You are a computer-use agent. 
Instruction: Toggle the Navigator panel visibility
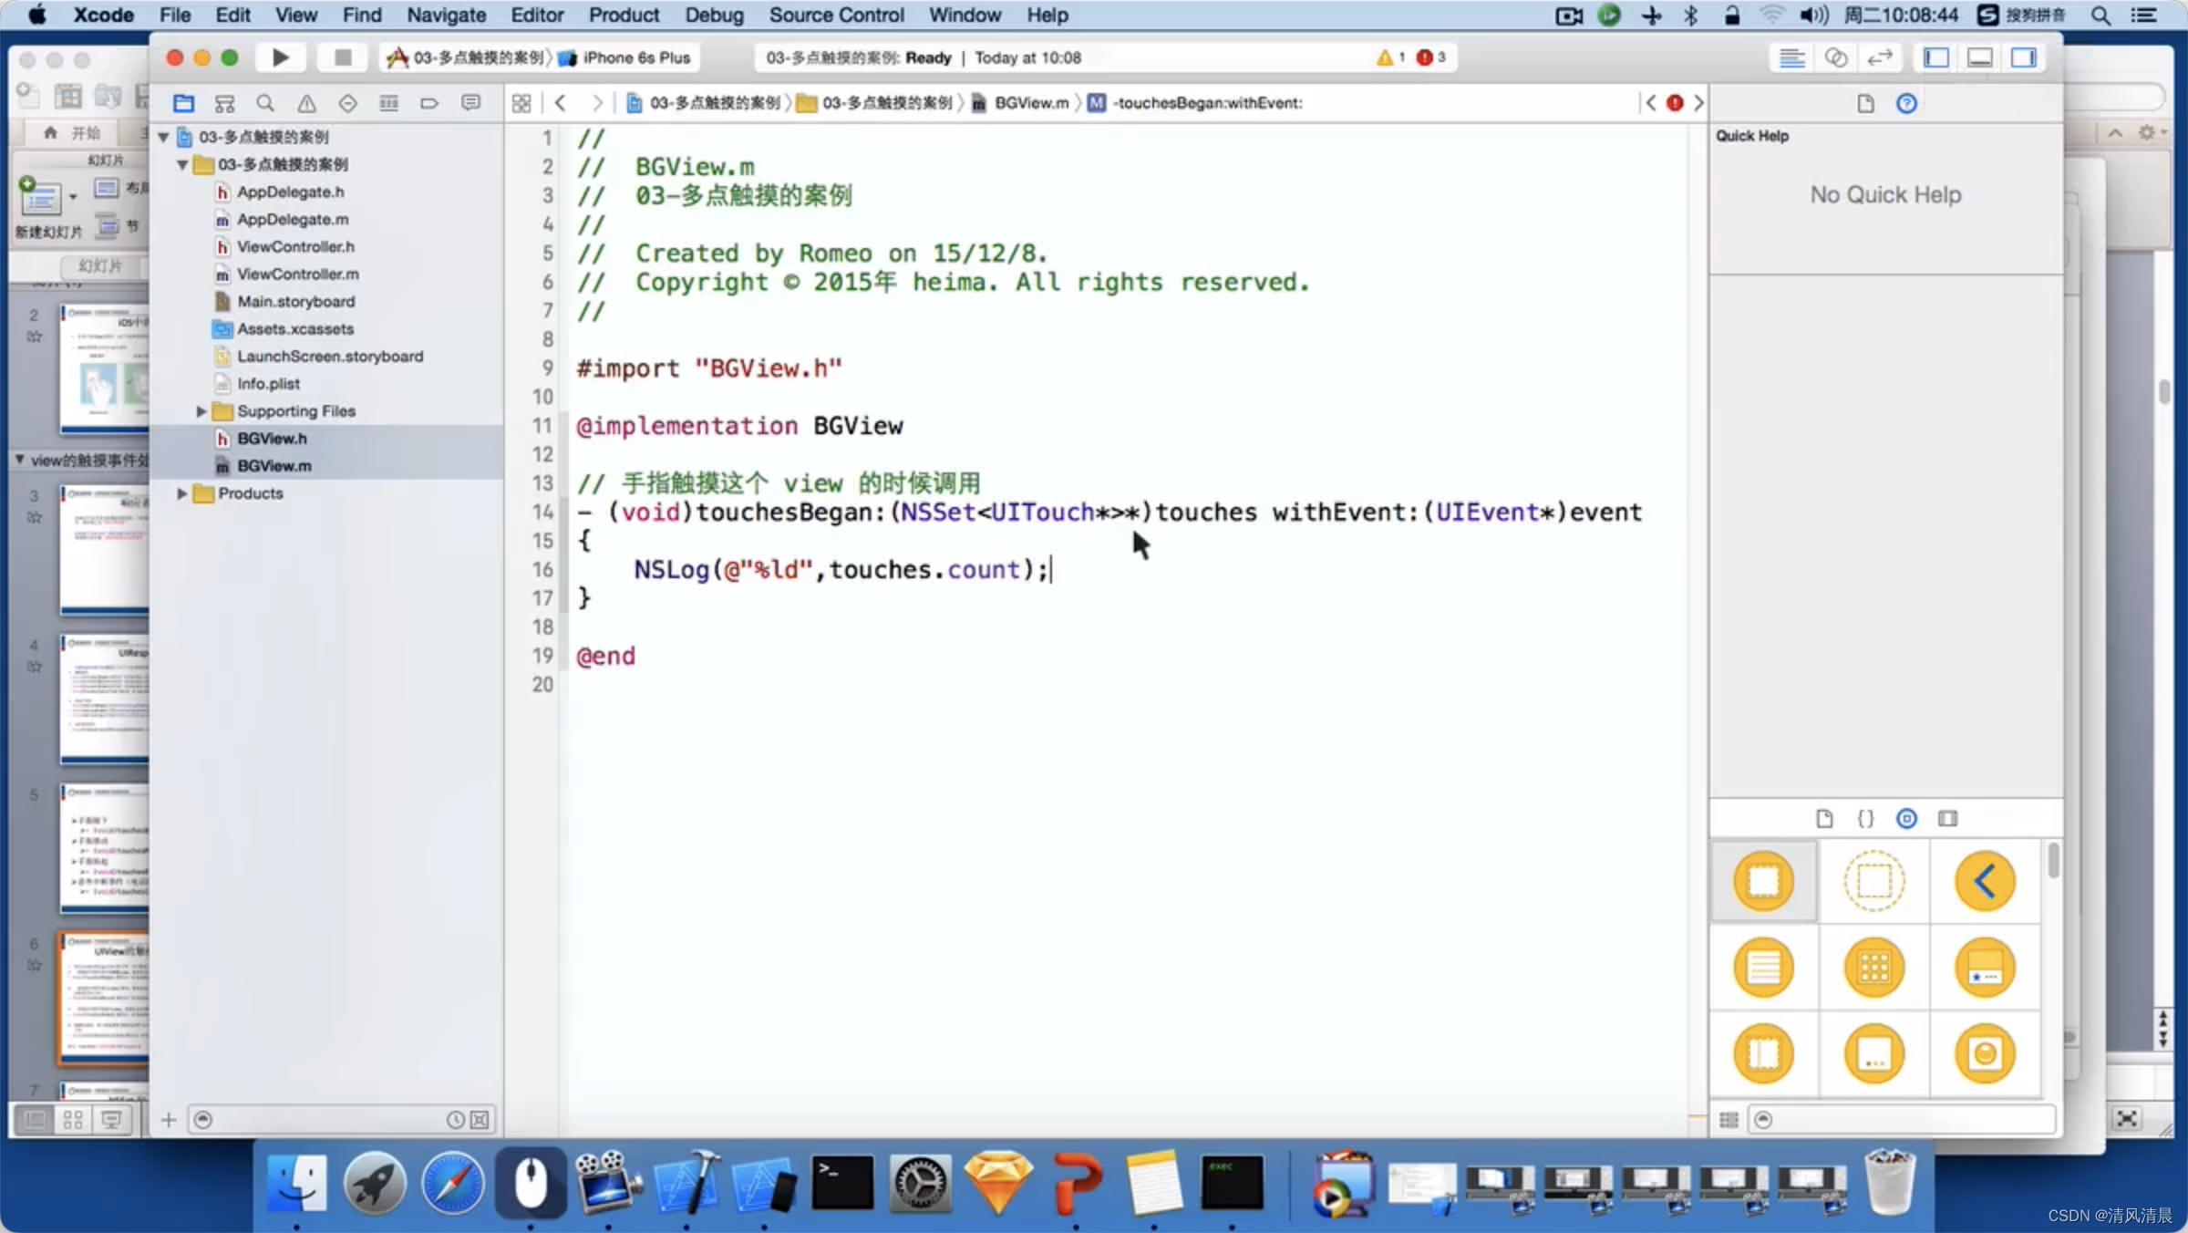[1935, 57]
